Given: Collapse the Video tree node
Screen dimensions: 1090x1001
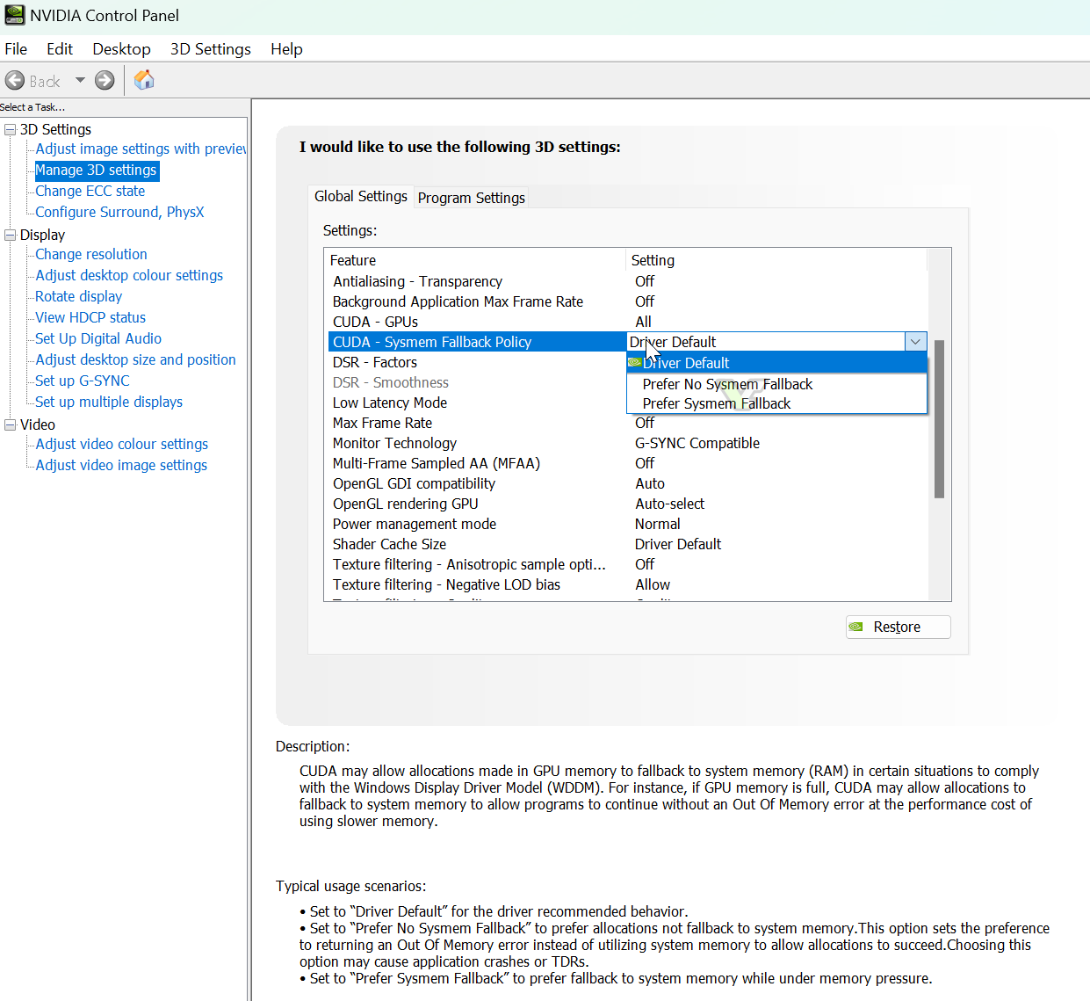Looking at the screenshot, I should point(11,424).
